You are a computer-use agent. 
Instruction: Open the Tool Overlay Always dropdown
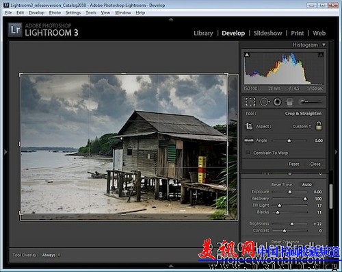(51, 255)
